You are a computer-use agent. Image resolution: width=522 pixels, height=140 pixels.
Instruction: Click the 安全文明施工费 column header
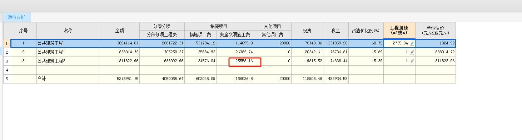click(235, 34)
